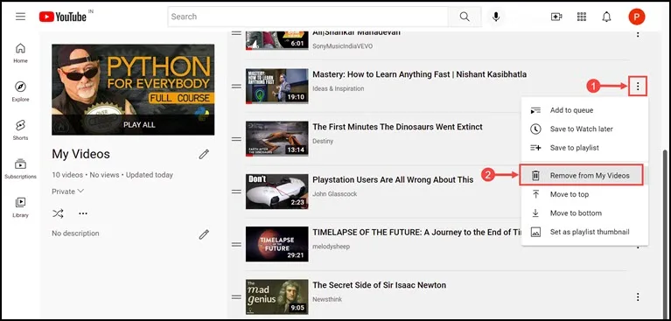Open three-dot menu for Isaac Newton video
Image resolution: width=671 pixels, height=321 pixels.
638,297
